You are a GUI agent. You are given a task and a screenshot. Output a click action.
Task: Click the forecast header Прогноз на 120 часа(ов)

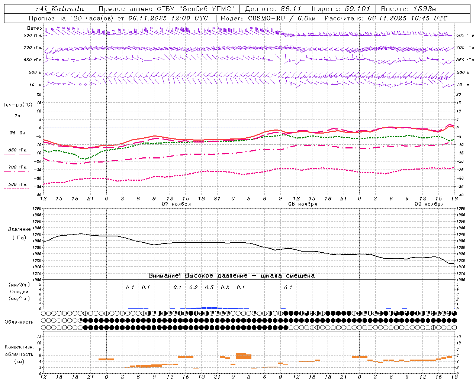pyautogui.click(x=71, y=18)
